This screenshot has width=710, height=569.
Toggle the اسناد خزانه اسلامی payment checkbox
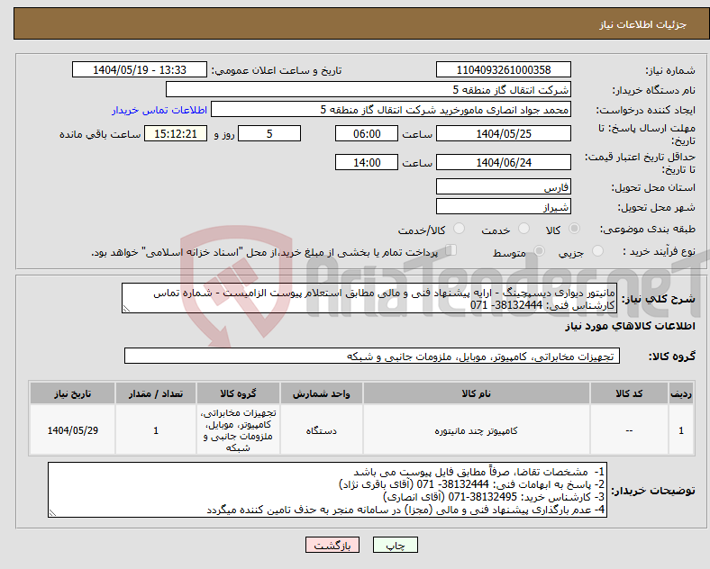click(x=451, y=250)
